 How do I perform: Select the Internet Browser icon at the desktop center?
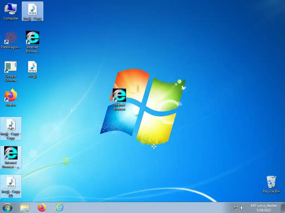[x=119, y=100]
